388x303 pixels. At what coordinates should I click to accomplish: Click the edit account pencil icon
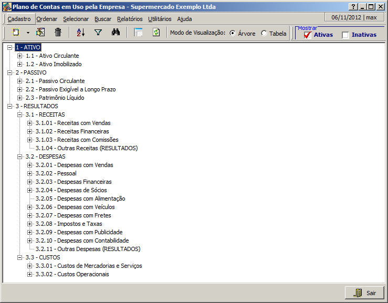(x=40, y=33)
